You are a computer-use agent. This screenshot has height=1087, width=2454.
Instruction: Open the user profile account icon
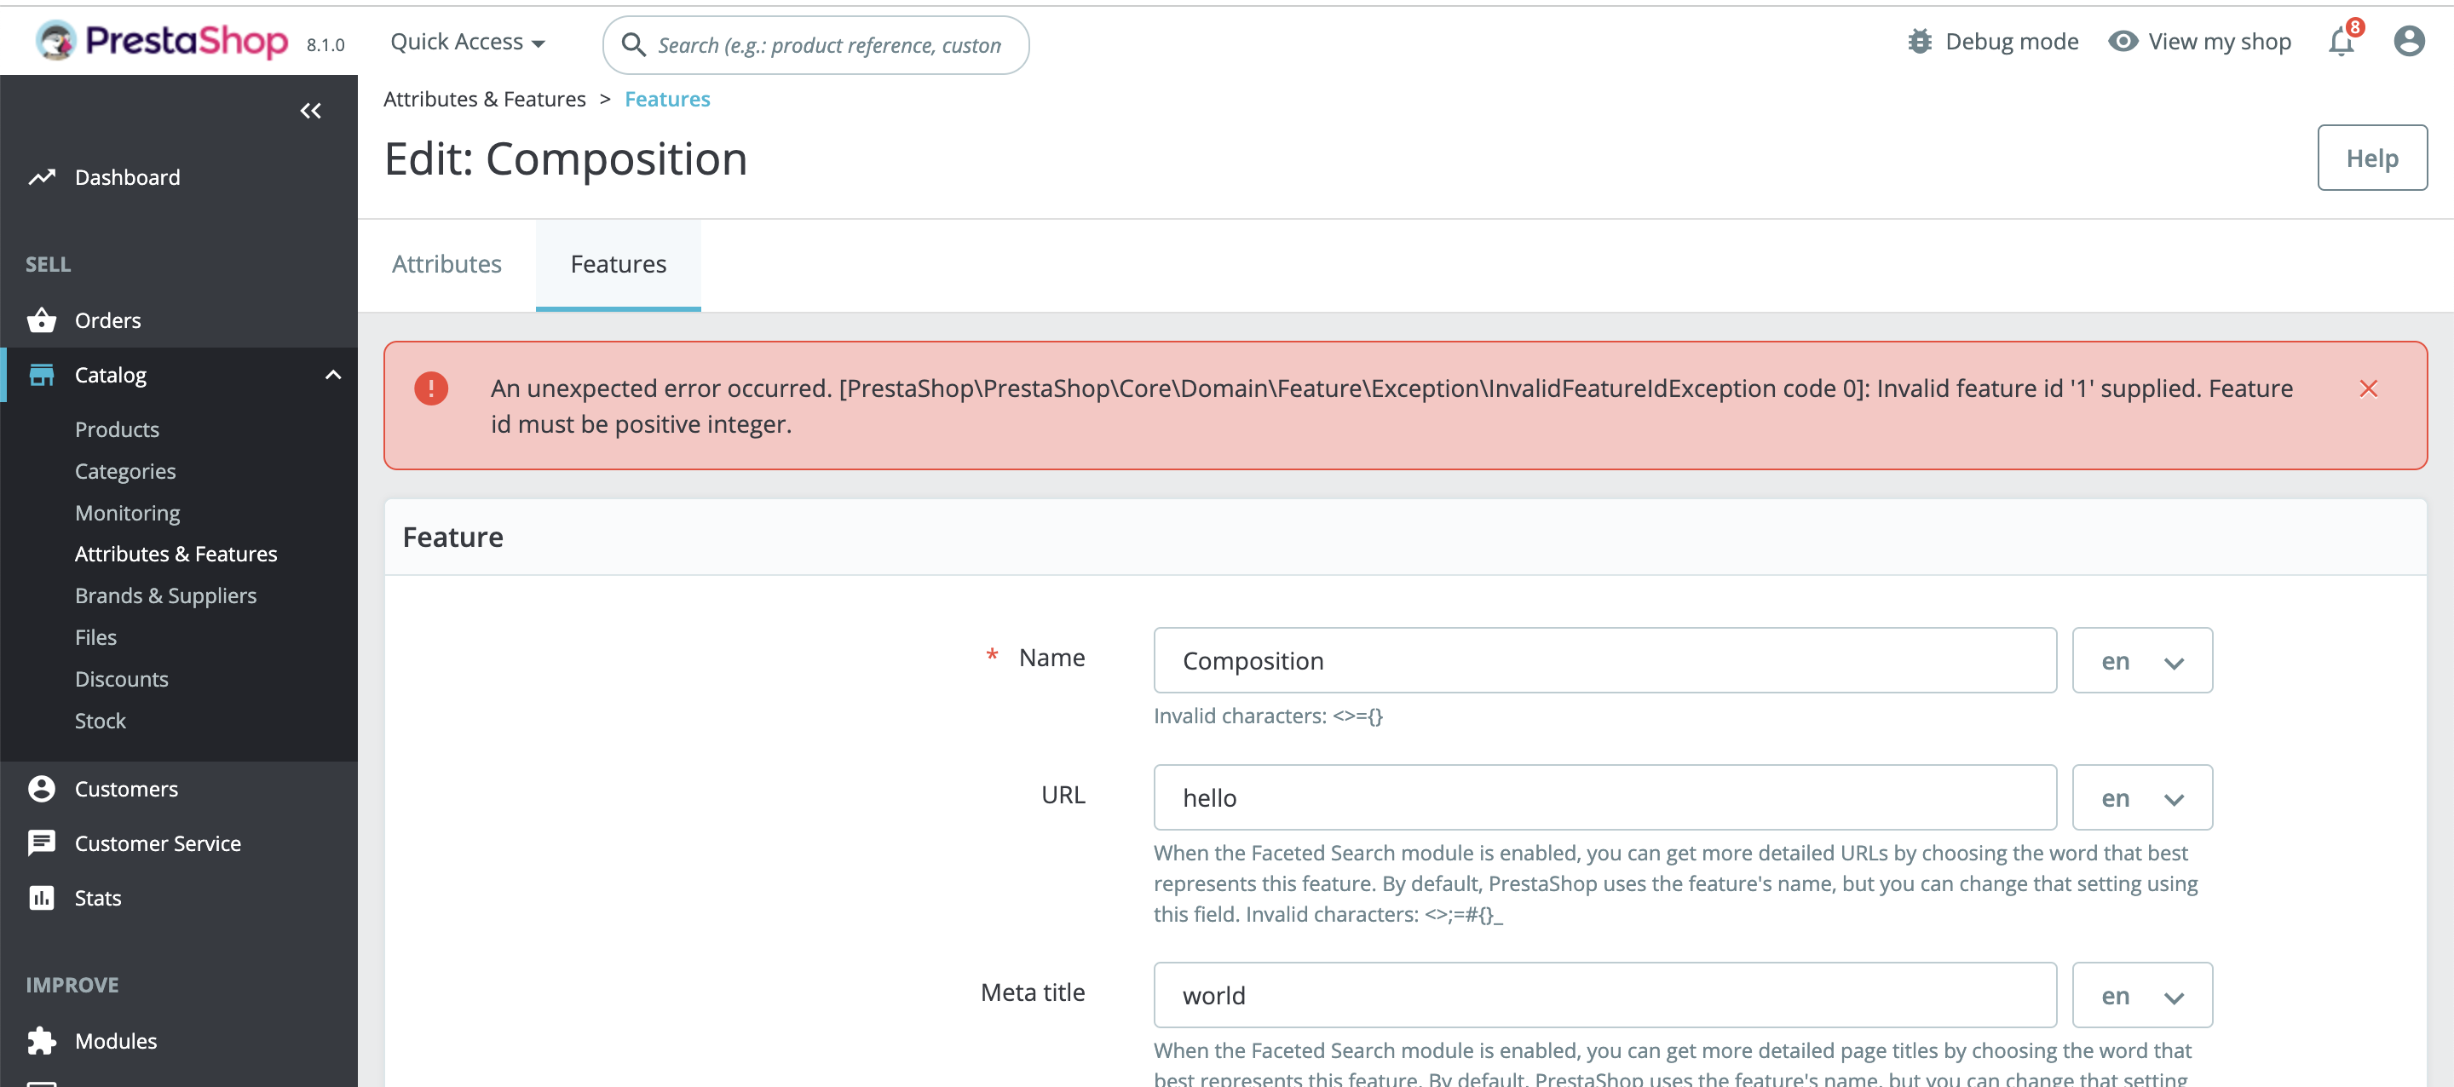tap(2407, 40)
